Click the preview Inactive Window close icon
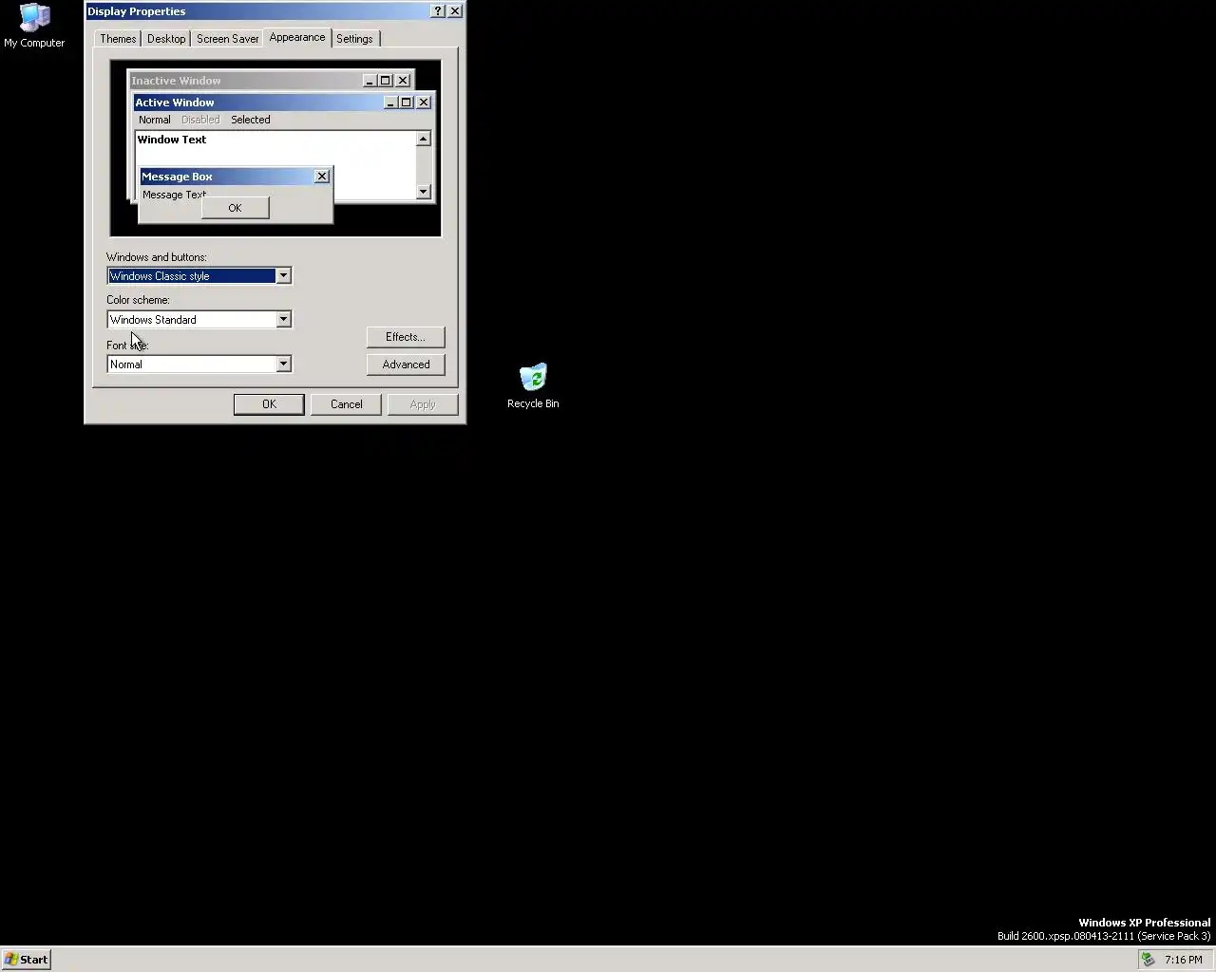This screenshot has width=1216, height=972. 403,81
